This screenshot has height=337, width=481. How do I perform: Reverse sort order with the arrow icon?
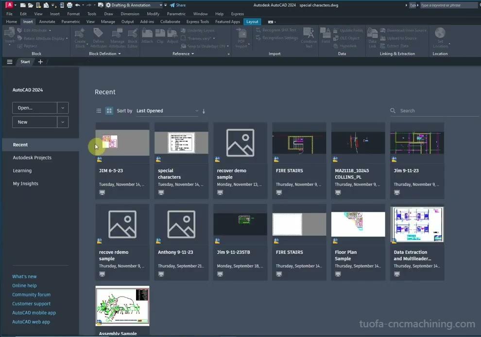pyautogui.click(x=204, y=111)
